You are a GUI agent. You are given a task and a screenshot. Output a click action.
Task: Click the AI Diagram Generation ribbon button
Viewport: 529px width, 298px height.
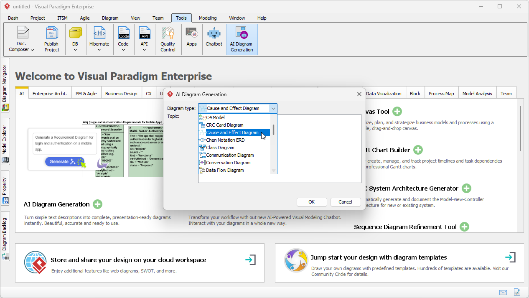click(x=242, y=39)
